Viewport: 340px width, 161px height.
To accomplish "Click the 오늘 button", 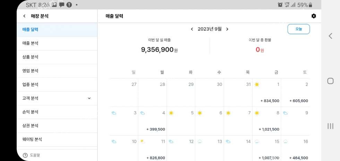I will [x=298, y=29].
